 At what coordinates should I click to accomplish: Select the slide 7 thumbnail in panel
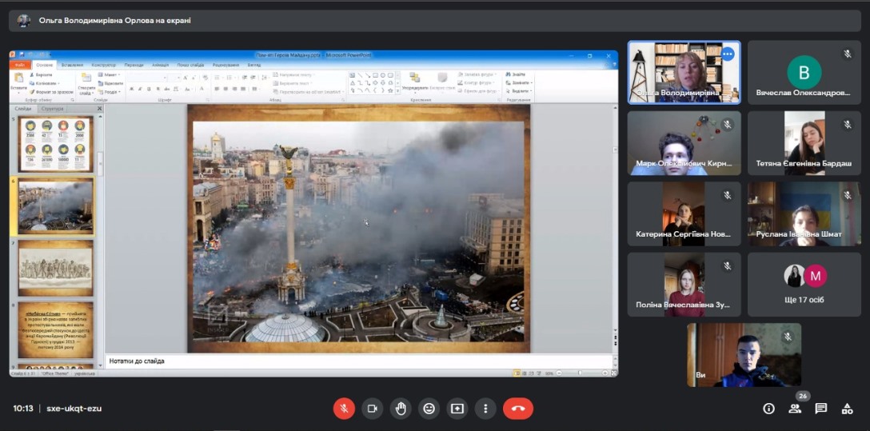[x=56, y=268]
